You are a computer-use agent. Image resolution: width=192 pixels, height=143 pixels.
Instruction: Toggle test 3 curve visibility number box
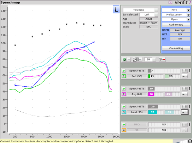click(124, 112)
